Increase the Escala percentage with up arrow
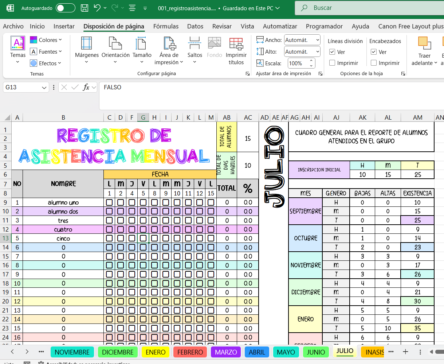Image resolution: width=444 pixels, height=364 pixels. click(311, 61)
